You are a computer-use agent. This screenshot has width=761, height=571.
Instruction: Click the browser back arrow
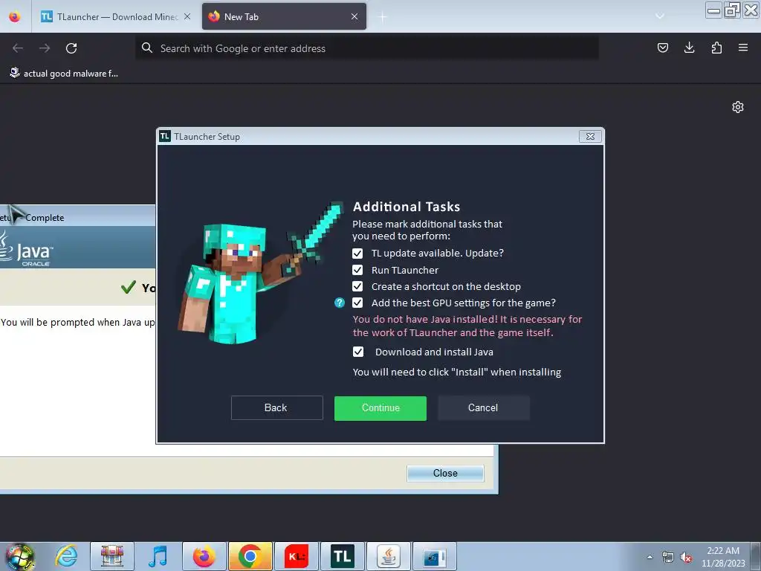(18, 48)
